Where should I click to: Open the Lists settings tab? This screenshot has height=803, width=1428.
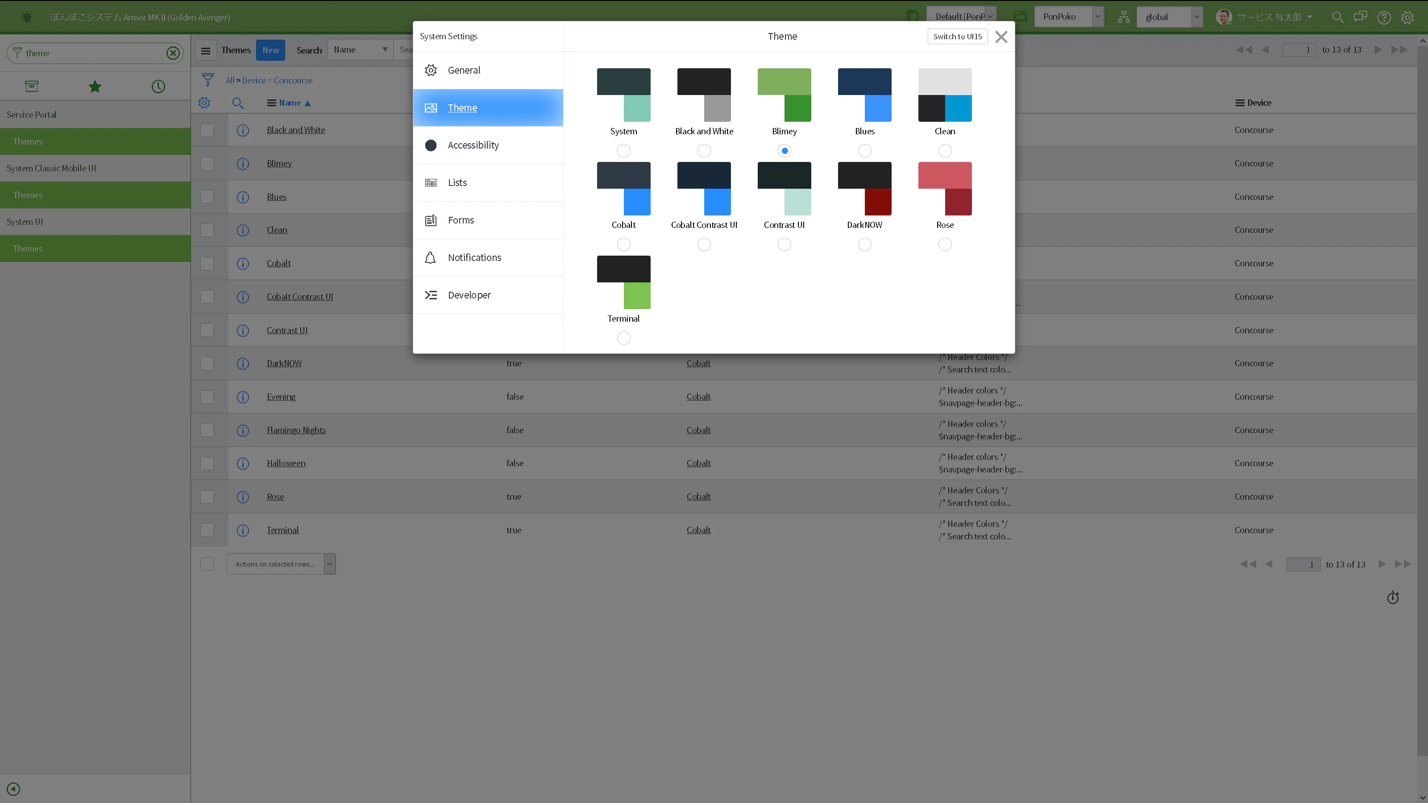coord(488,183)
